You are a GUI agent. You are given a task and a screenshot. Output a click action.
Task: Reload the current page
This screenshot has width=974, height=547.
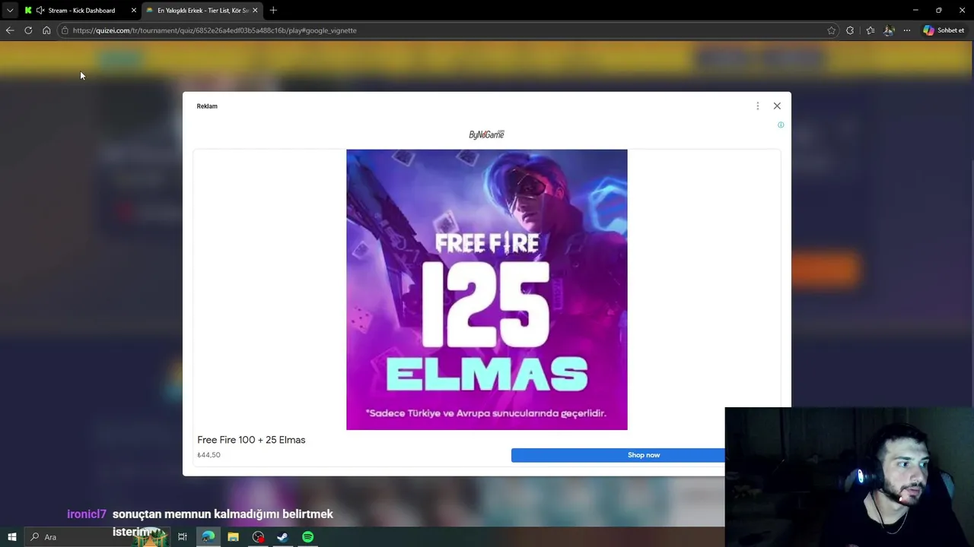(28, 30)
